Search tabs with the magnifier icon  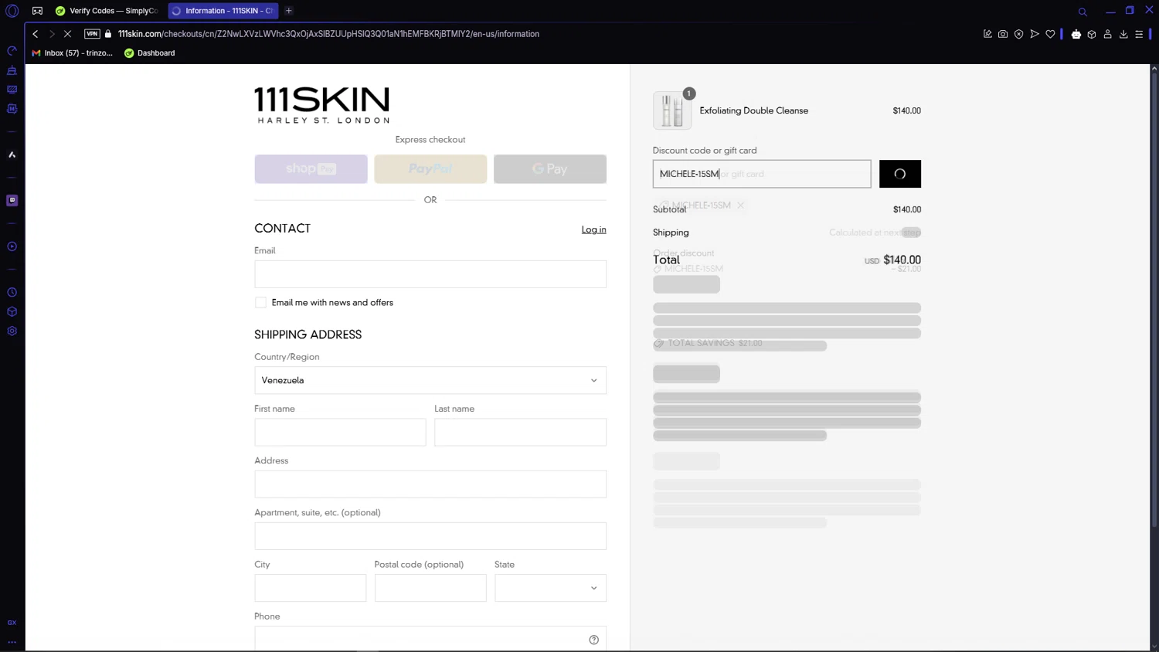[1083, 12]
